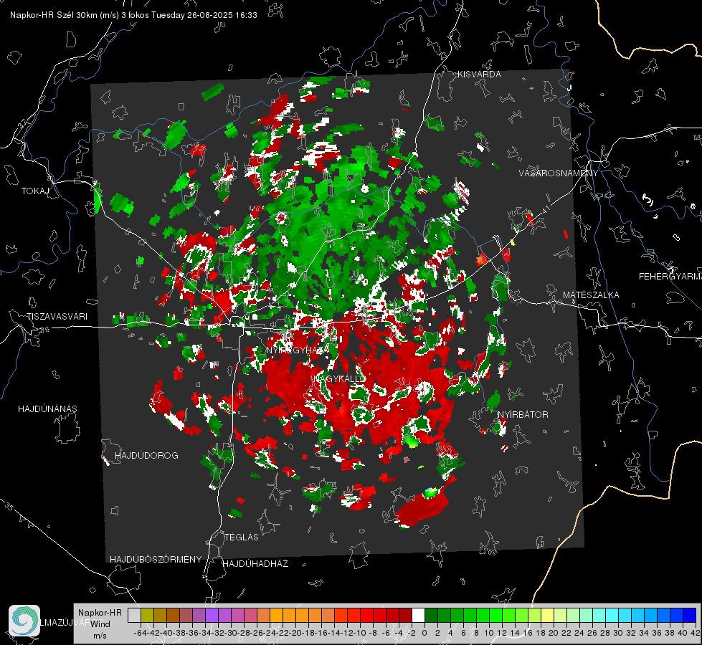This screenshot has height=645, width=702.
Task: Select the HAJDÚDOROG town label
Action: pos(146,456)
